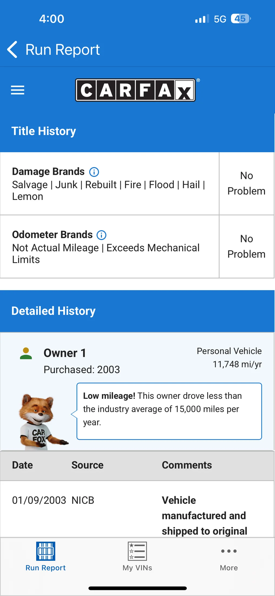Tap the CARFAX logo
The height and width of the screenshot is (596, 275).
coord(135,90)
